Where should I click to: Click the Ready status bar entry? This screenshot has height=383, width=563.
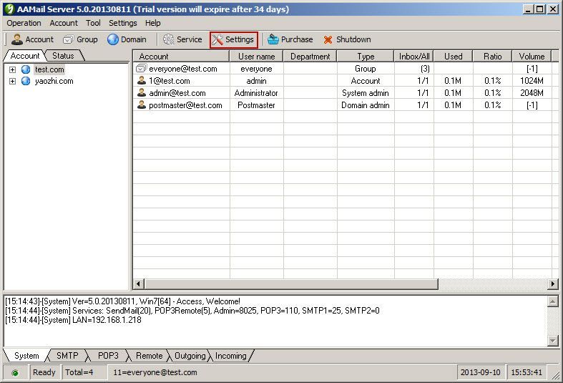(44, 372)
